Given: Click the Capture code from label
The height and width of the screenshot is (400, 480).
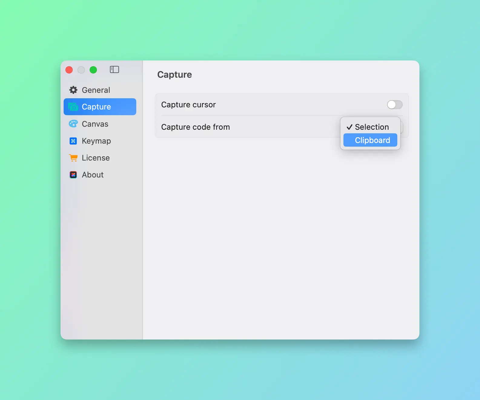Looking at the screenshot, I should [195, 127].
